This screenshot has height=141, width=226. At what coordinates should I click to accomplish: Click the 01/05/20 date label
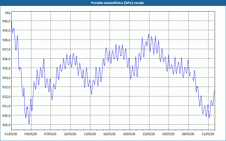11,134
